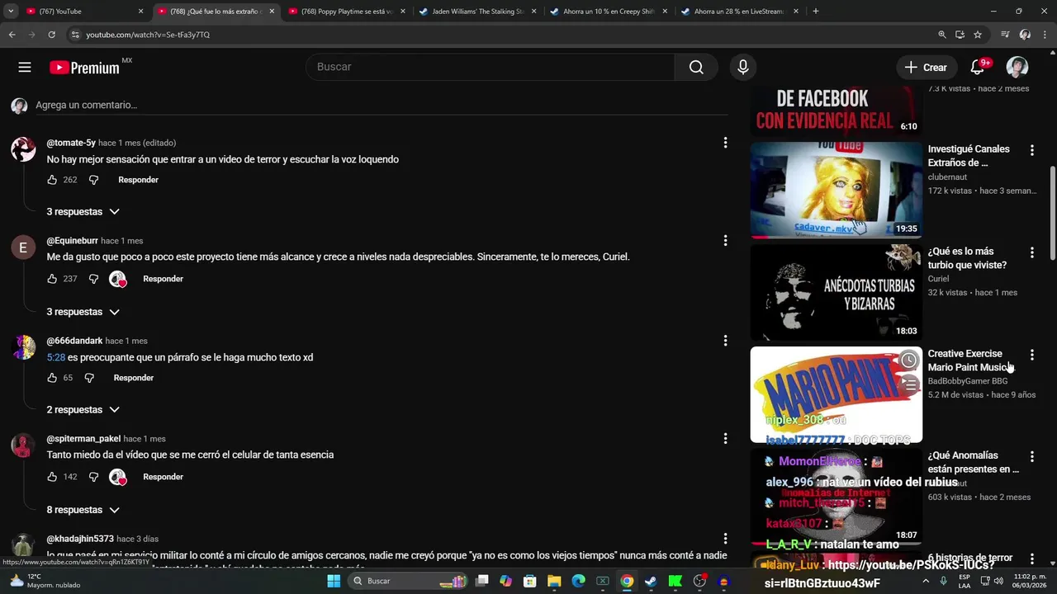The height and width of the screenshot is (594, 1057).
Task: Focus the YouTube Buscar search box
Action: [491, 67]
